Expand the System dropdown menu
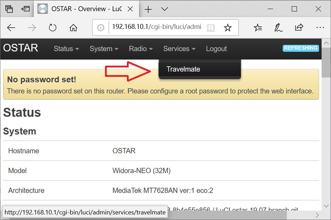Viewport: 331px width, 220px height. [x=104, y=49]
